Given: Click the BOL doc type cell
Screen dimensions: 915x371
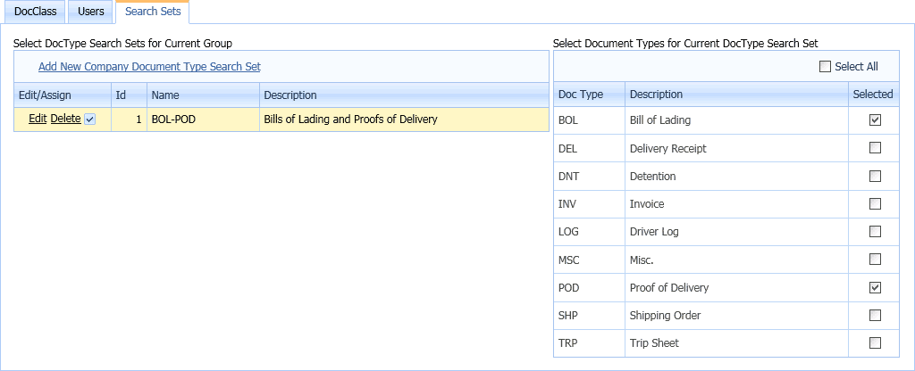Looking at the screenshot, I should tap(589, 120).
